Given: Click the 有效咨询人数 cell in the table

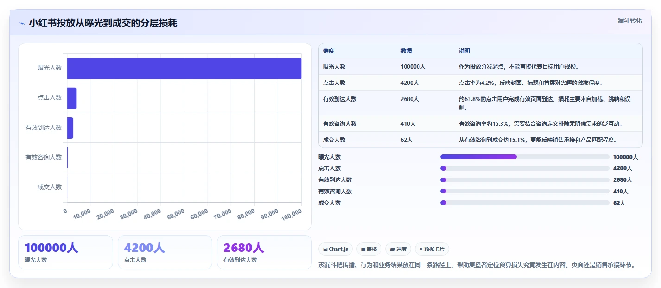Looking at the screenshot, I should click(x=340, y=124).
